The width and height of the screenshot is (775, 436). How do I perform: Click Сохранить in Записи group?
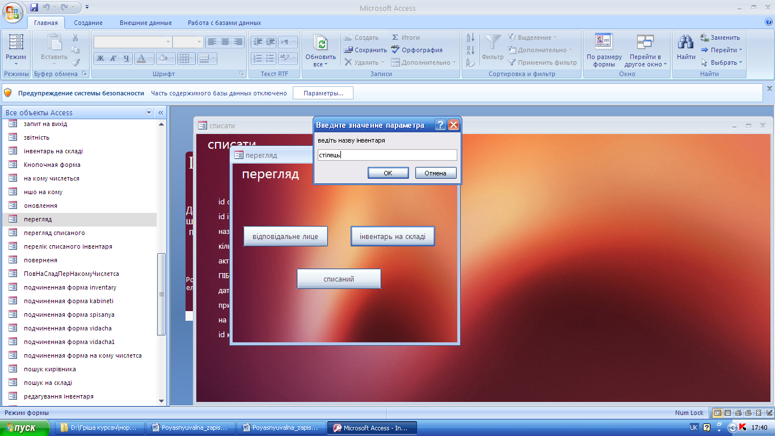[x=365, y=50]
